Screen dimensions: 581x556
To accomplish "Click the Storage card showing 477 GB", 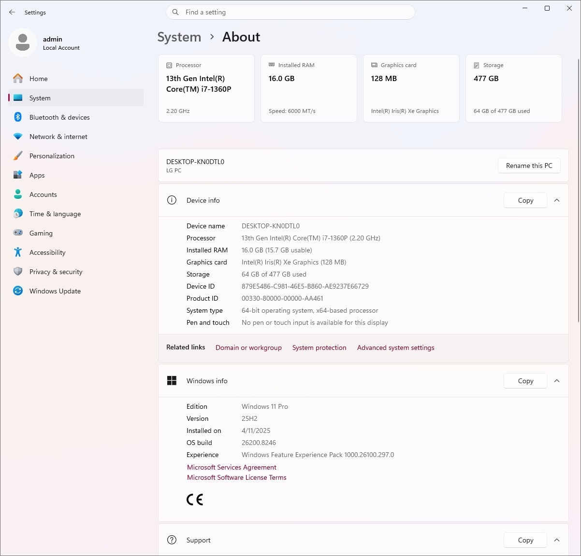I will click(x=513, y=88).
